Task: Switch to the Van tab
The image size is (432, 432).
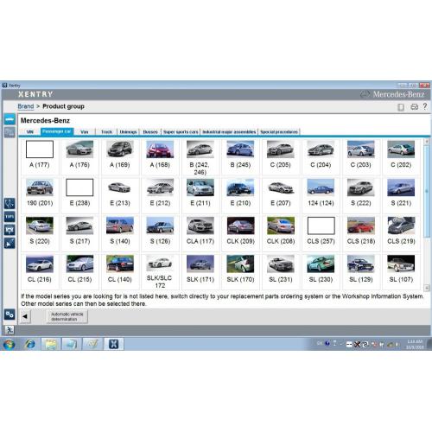Action: pos(85,132)
